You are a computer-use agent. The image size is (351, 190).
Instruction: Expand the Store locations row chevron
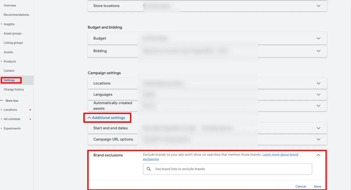[x=319, y=6]
